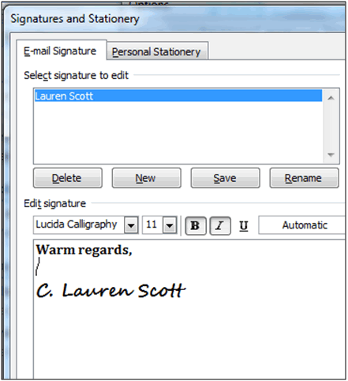Open the Lucida Calligraphy font dropdown arrow
The image size is (348, 381).
point(131,225)
